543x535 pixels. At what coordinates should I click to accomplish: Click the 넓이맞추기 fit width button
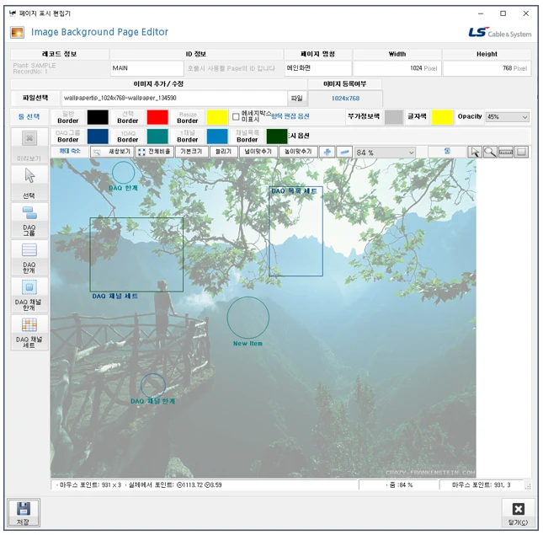pyautogui.click(x=258, y=152)
